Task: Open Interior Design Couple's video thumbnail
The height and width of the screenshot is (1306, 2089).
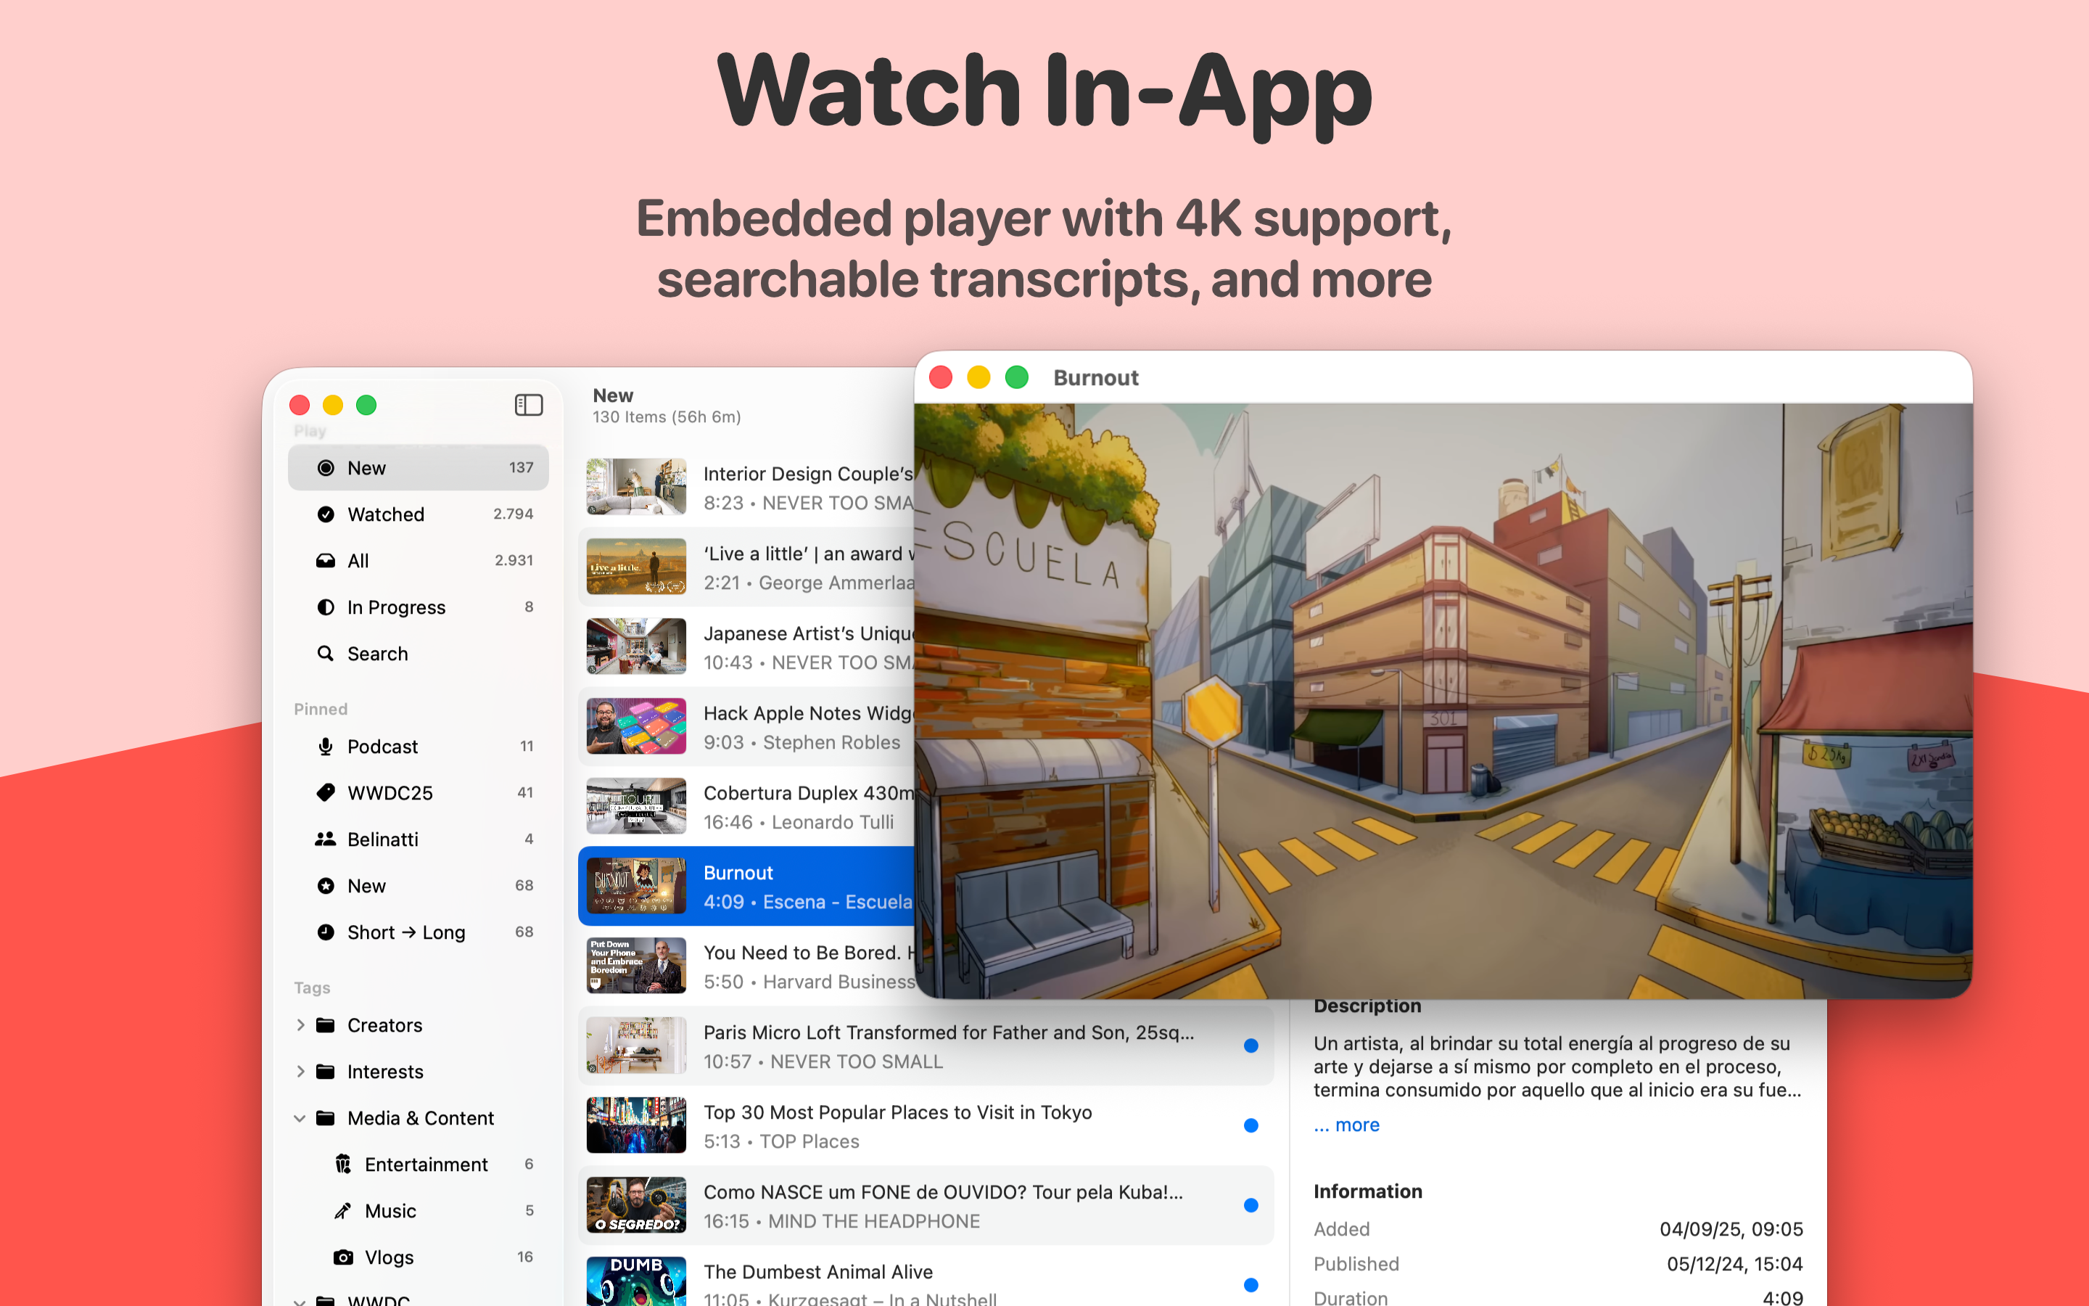Action: 636,487
